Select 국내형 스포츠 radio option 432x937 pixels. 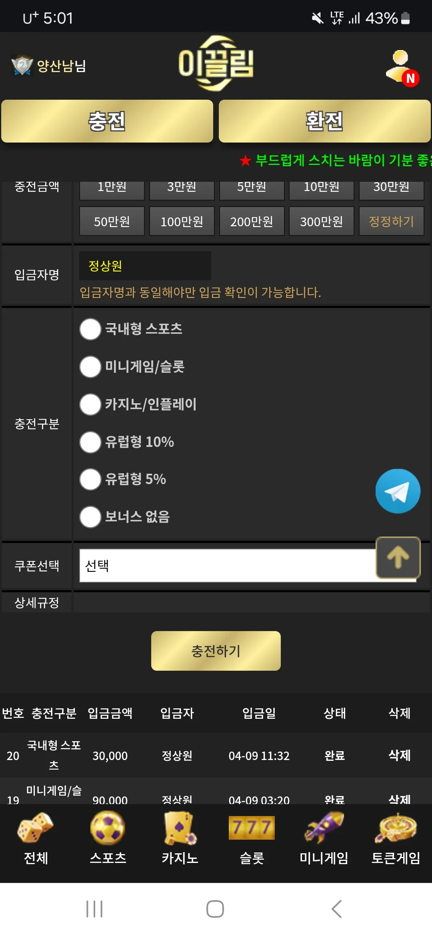click(90, 329)
